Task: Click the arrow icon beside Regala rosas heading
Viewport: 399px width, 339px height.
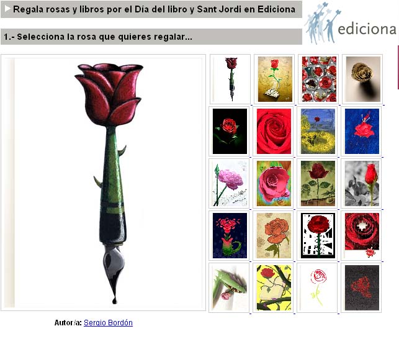Action: (7, 9)
